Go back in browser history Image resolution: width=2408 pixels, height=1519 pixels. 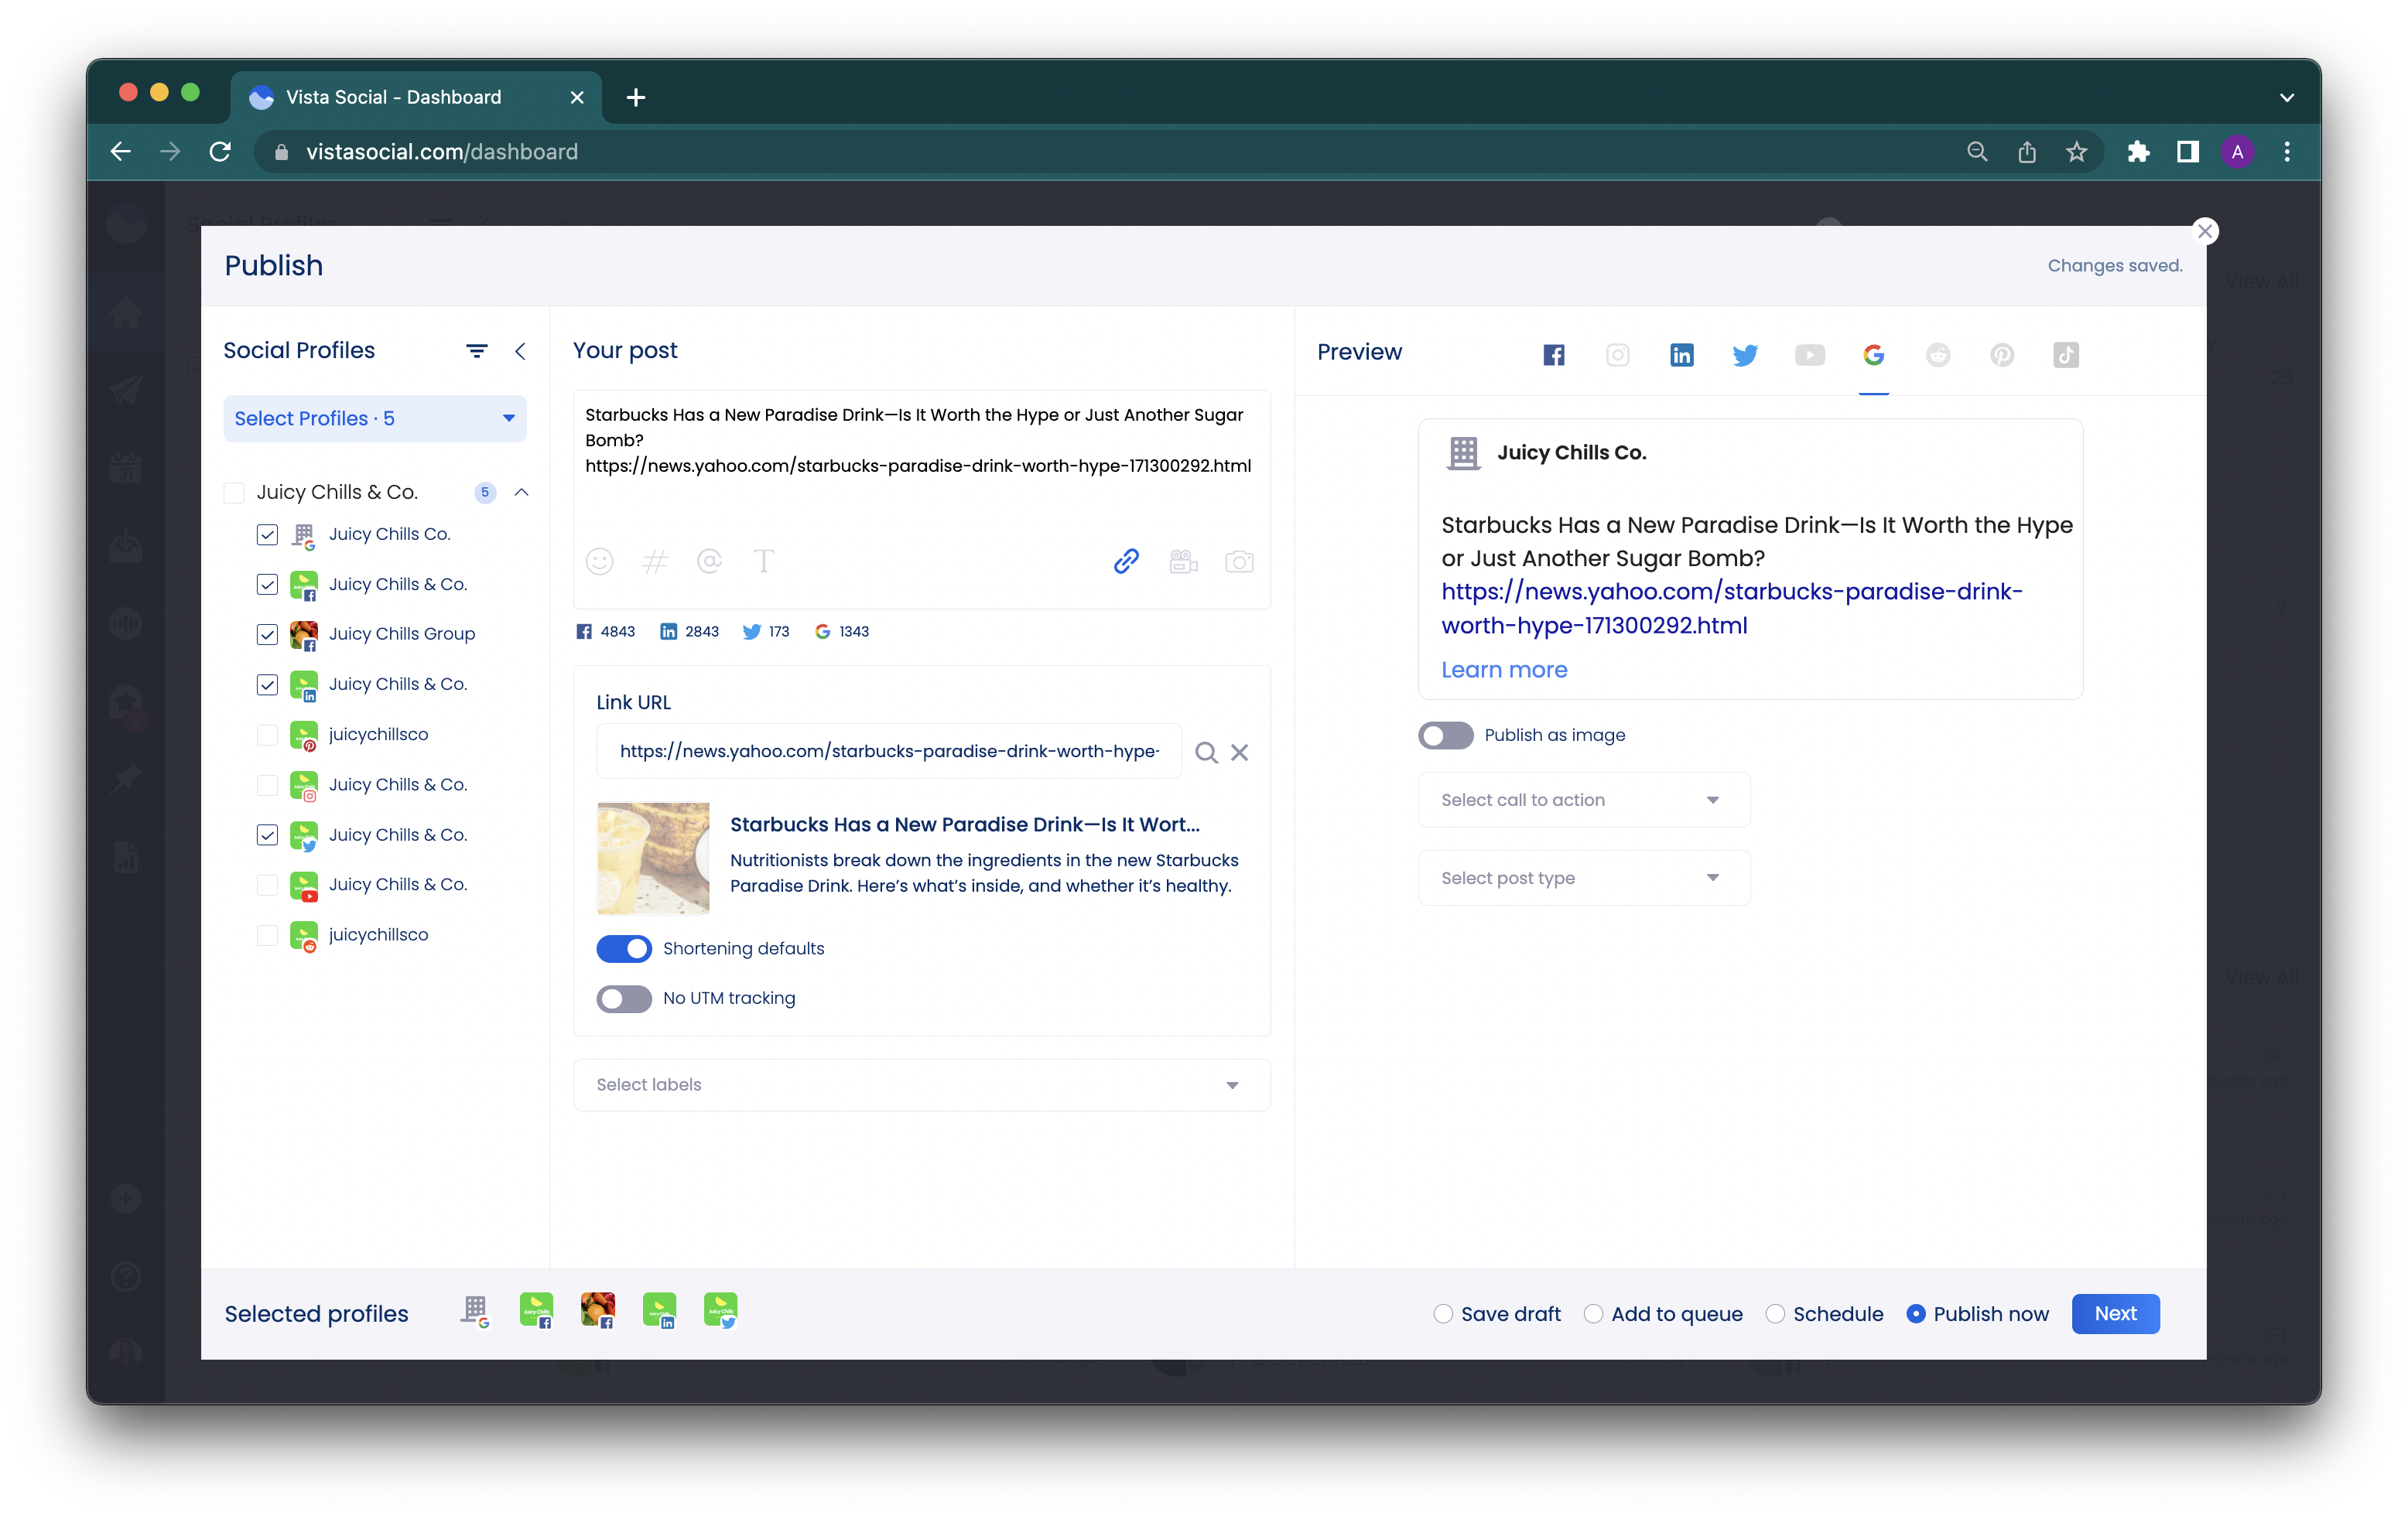click(x=121, y=152)
